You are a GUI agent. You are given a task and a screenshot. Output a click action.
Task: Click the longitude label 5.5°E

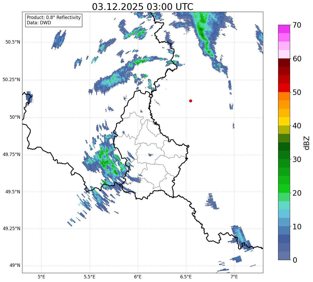pyautogui.click(x=90, y=277)
